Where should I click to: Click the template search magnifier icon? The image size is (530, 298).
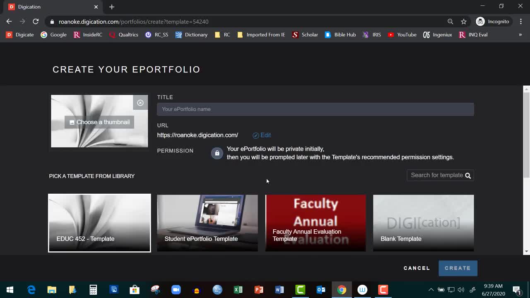click(468, 175)
